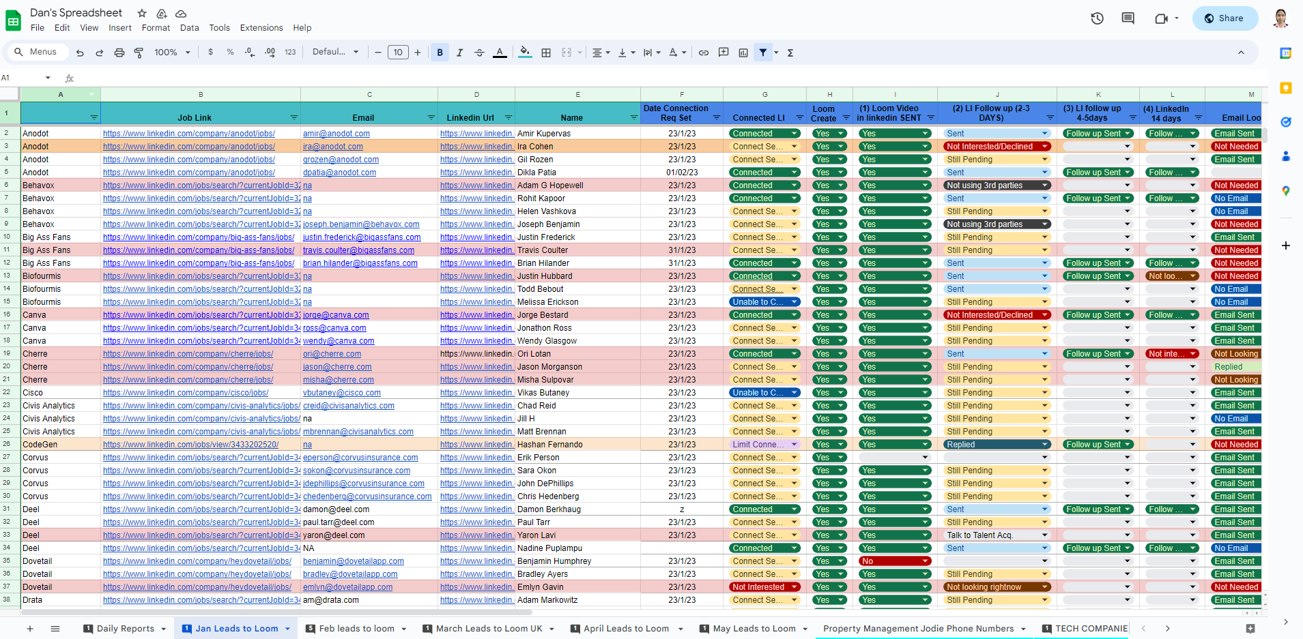Select the Paint format tool
Viewport: 1303px width, 639px height.
(x=139, y=53)
